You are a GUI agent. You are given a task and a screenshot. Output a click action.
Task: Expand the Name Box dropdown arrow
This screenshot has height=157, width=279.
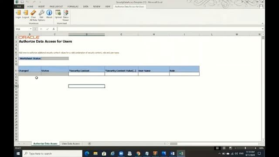[x=31, y=29]
